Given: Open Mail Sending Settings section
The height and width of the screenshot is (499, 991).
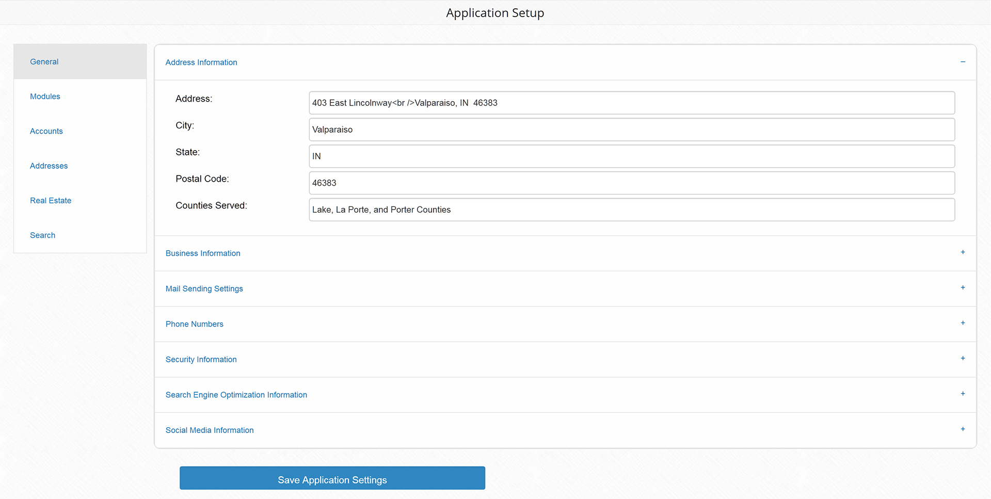Looking at the screenshot, I should pos(565,288).
